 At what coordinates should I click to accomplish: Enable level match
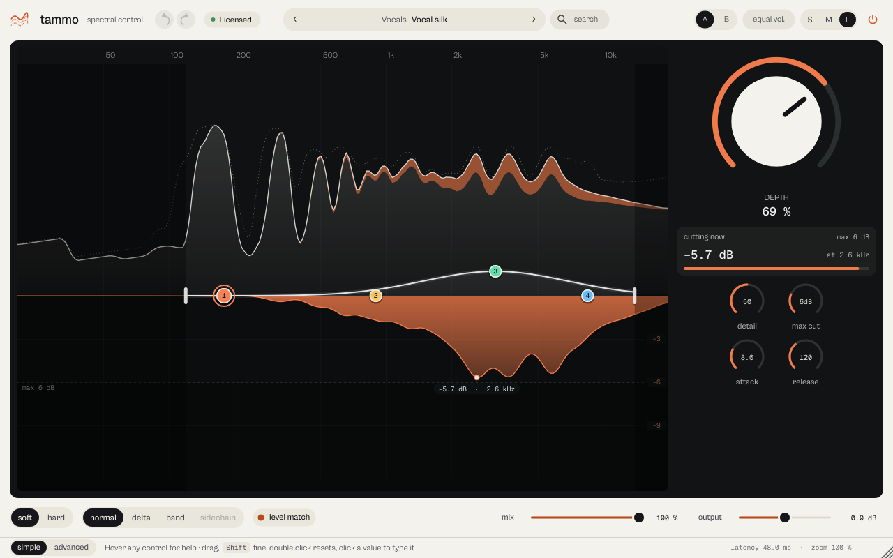(x=284, y=518)
